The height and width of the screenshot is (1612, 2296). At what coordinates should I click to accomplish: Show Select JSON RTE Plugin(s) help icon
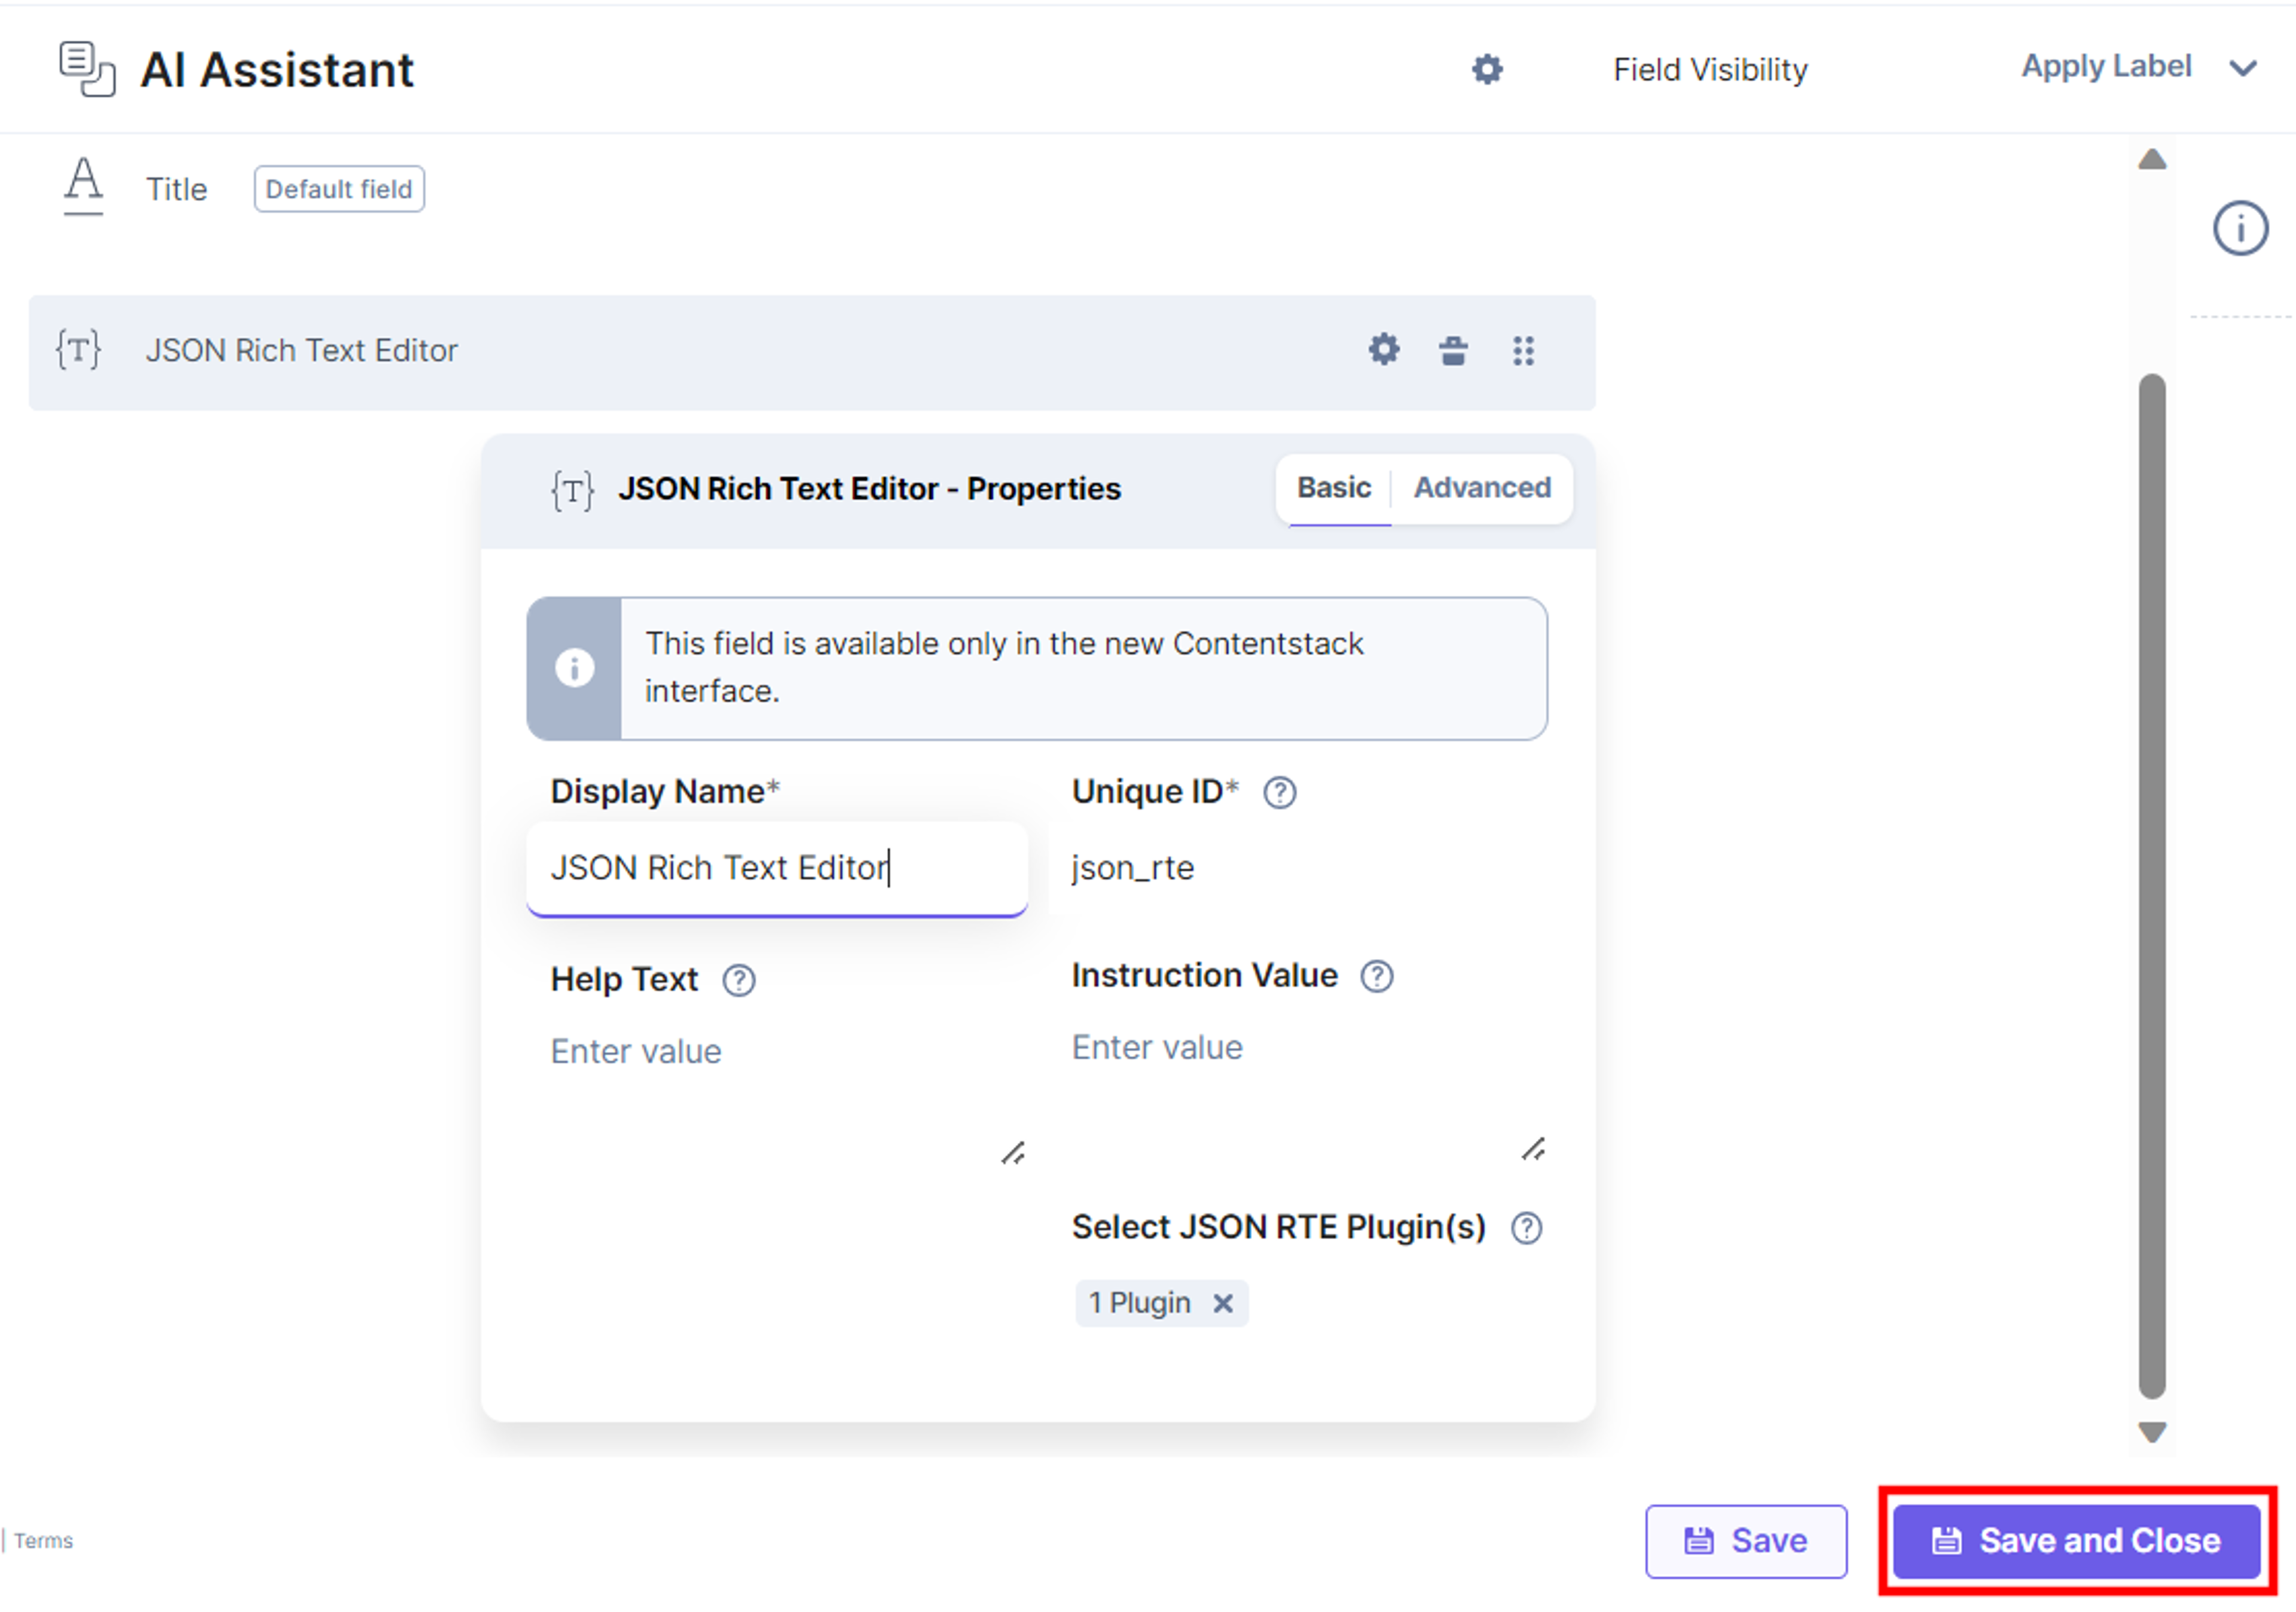tap(1526, 1228)
